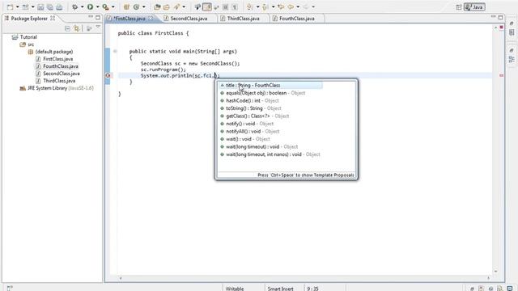The image size is (518, 291).
Task: Click the Previous Annotation icon
Action: click(x=265, y=7)
